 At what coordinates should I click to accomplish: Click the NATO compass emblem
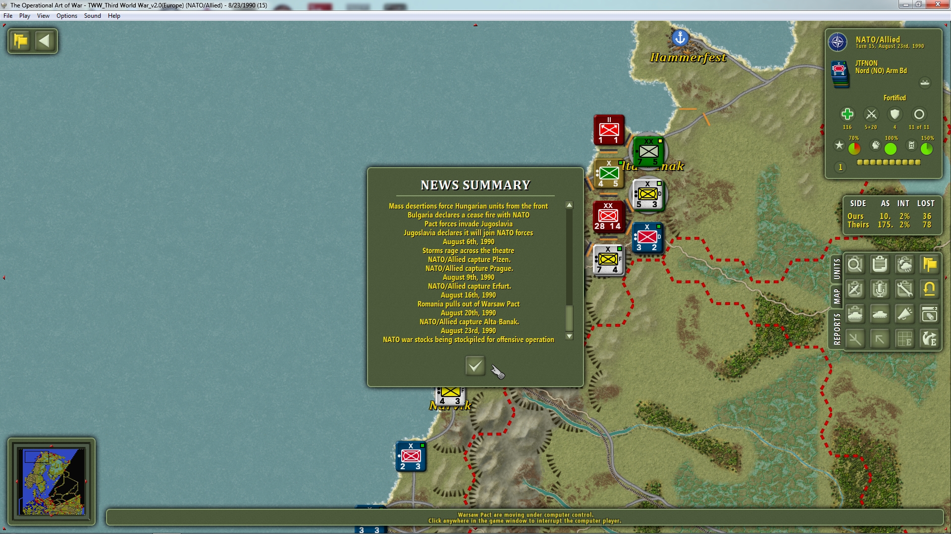[x=838, y=42]
